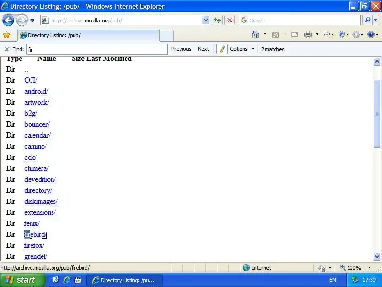Screen dimensions: 382x287
Task: Click the scrollbar up arrow
Action: click(x=377, y=62)
